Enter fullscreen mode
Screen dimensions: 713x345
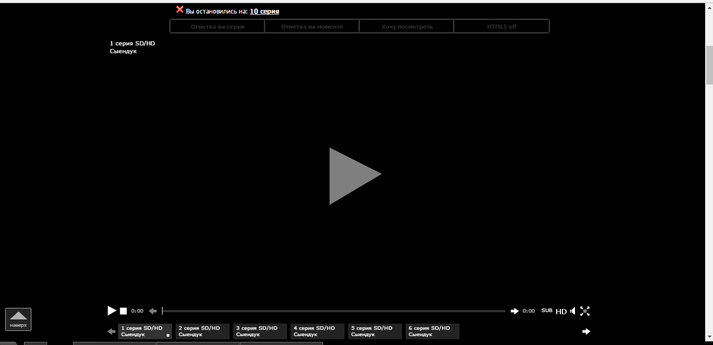click(x=585, y=311)
